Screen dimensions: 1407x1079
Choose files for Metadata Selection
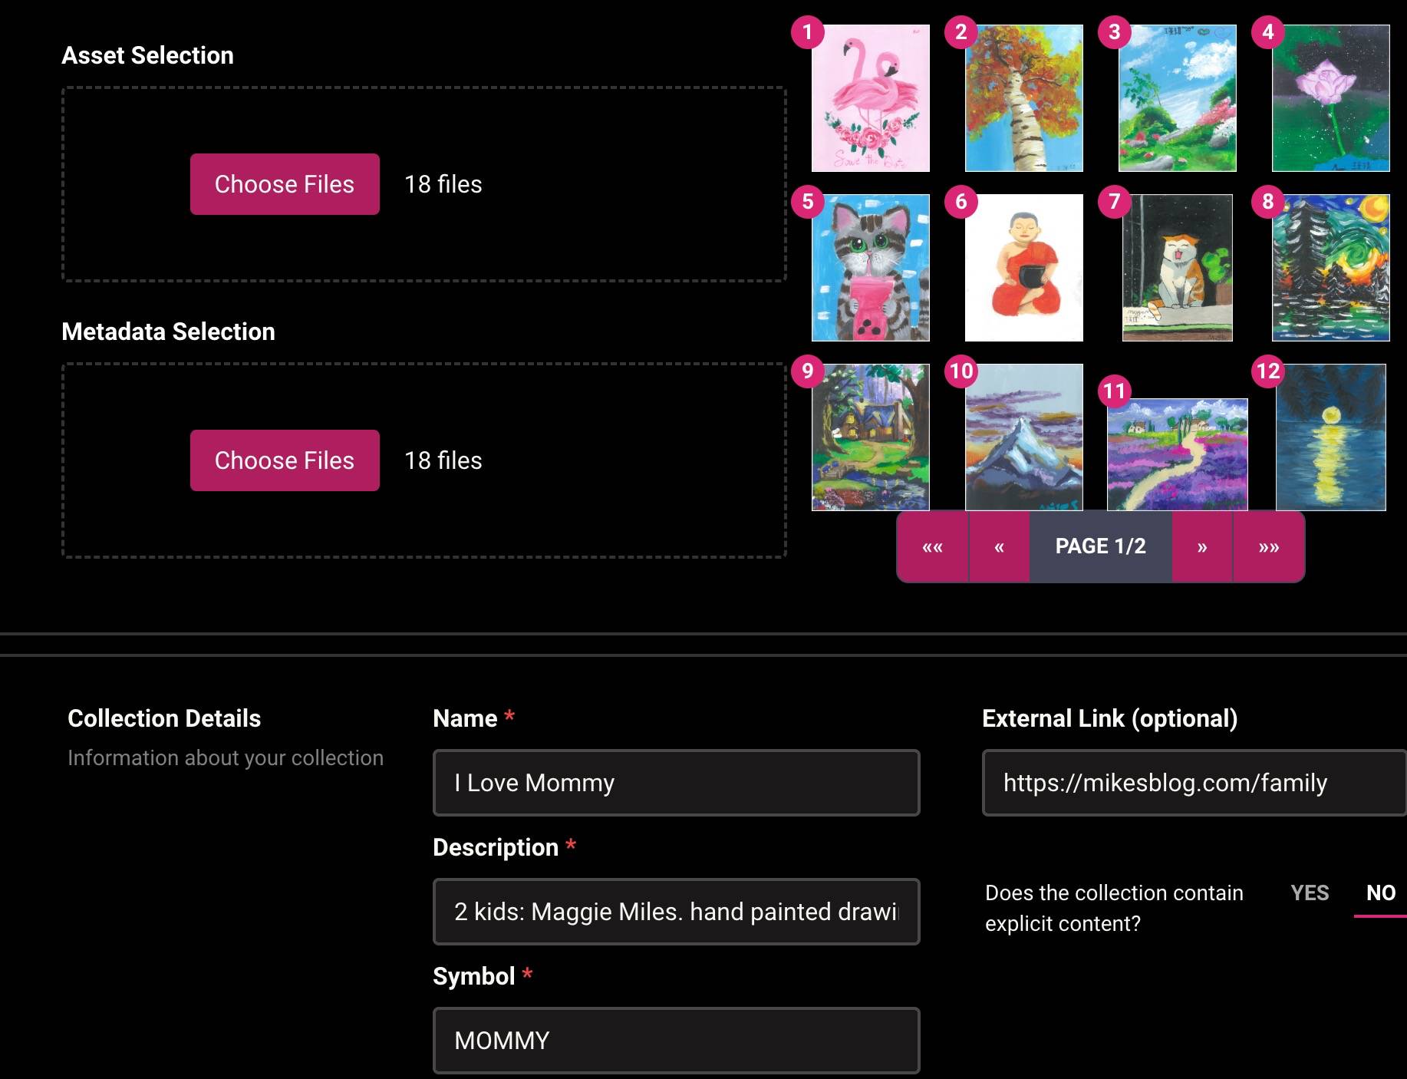pyautogui.click(x=285, y=460)
